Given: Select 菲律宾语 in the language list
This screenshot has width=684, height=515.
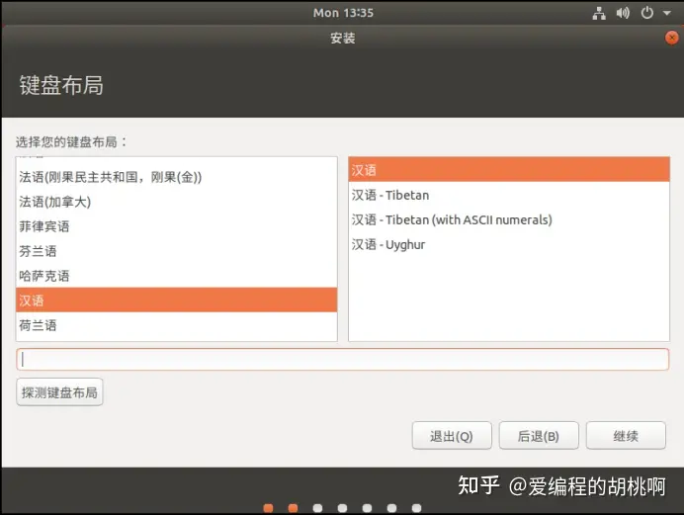Looking at the screenshot, I should pos(177,226).
